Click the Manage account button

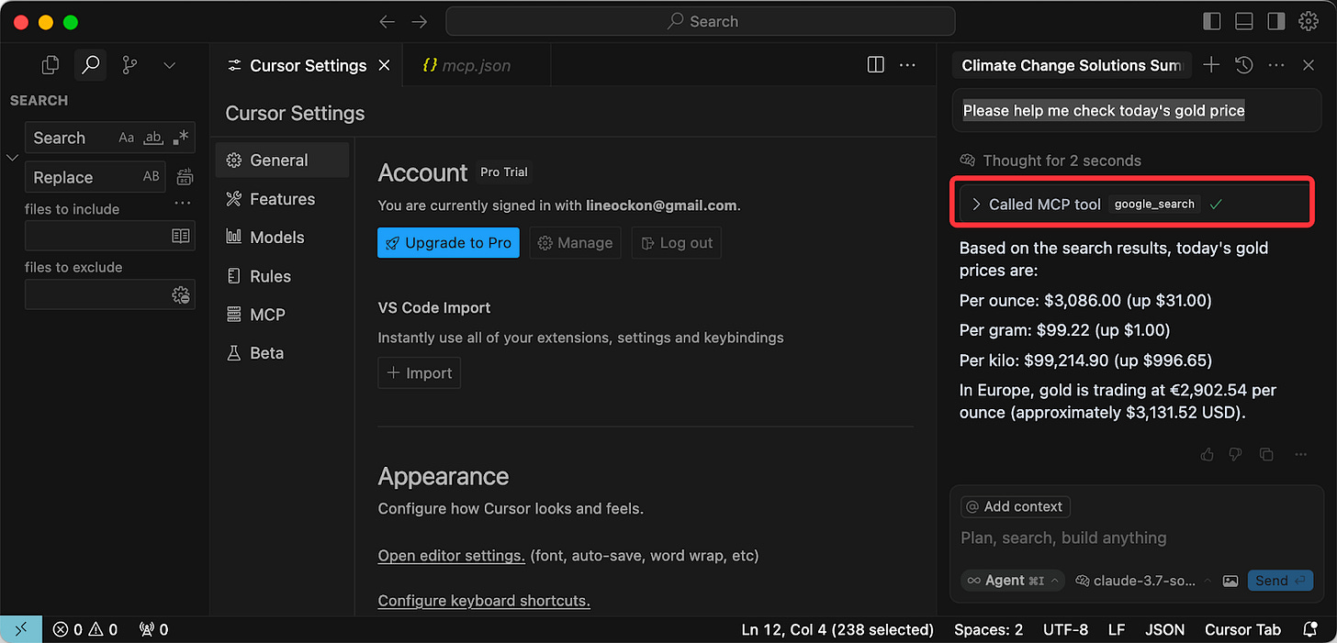[575, 243]
